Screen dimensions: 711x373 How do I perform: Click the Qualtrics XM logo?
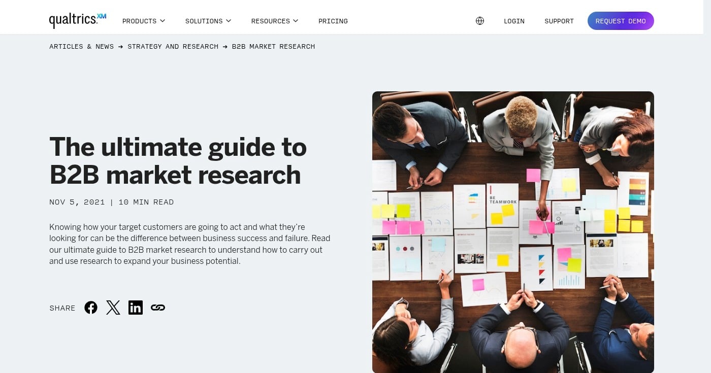coord(77,19)
